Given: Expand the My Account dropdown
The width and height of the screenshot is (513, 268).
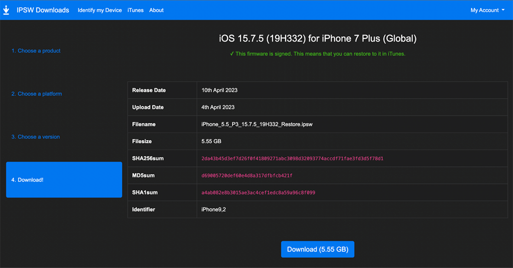Looking at the screenshot, I should pos(487,10).
